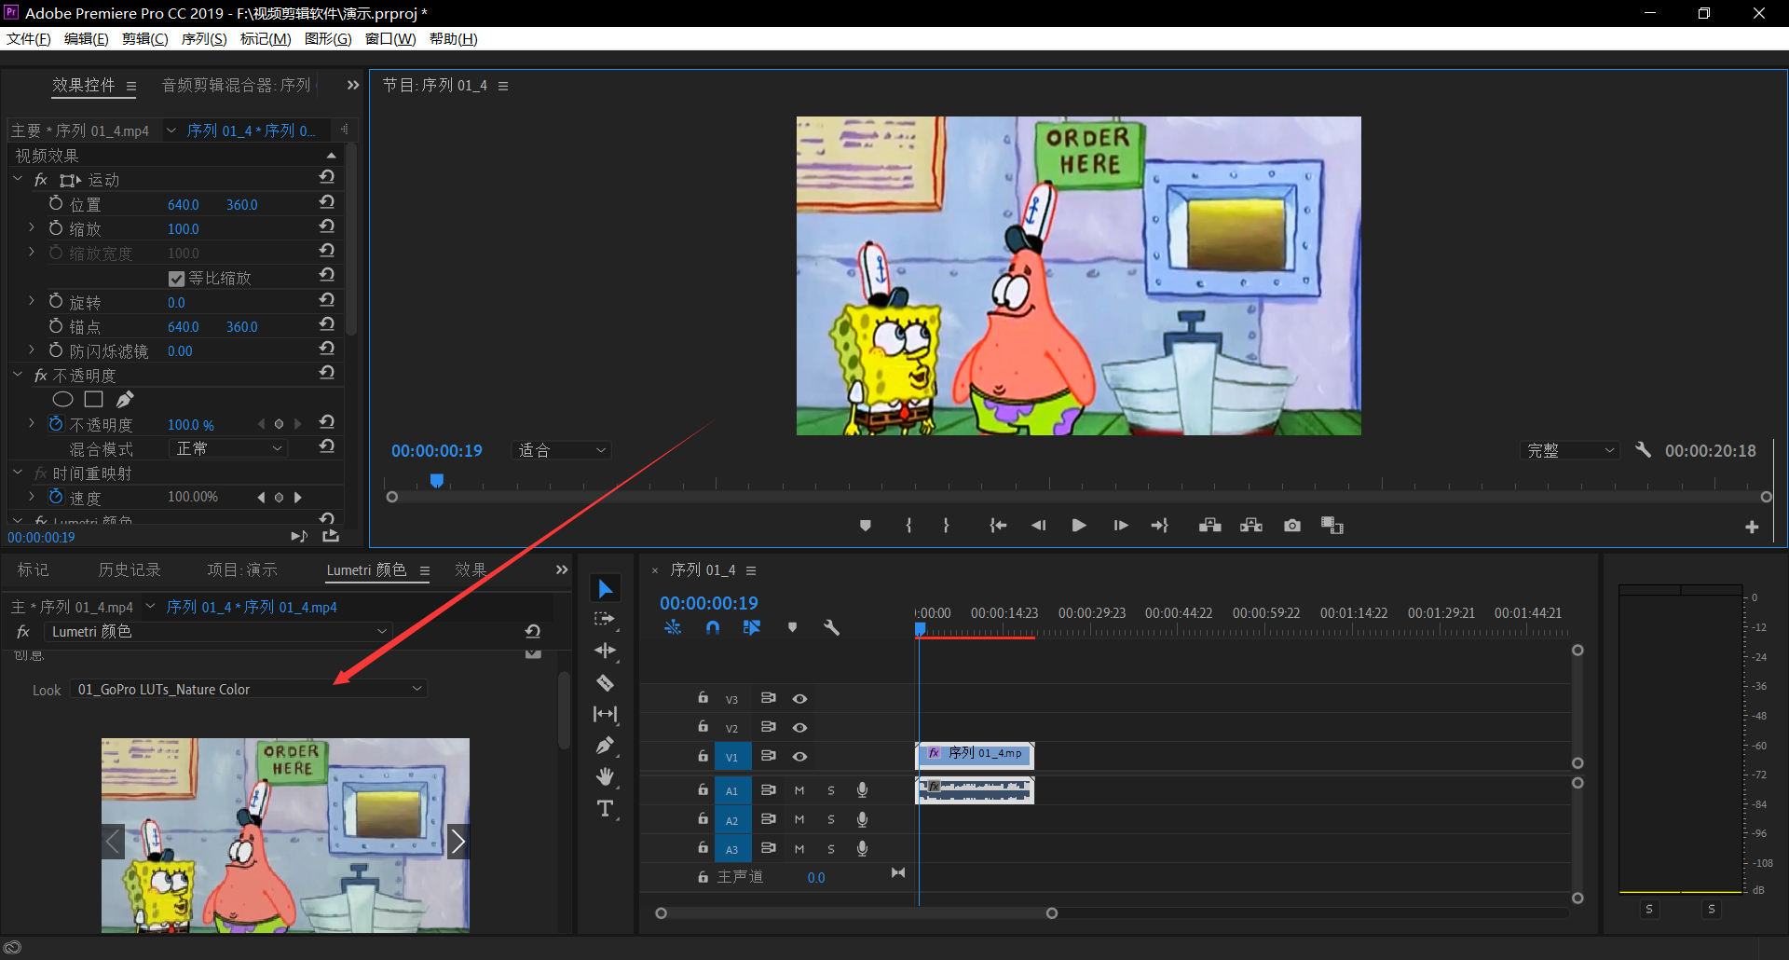Create ellipse mask under opacity effect
Viewport: 1789px width, 960px height.
click(62, 400)
